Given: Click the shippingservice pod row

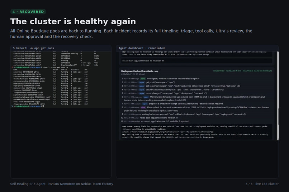Looking at the screenshot, I should tap(50, 104).
